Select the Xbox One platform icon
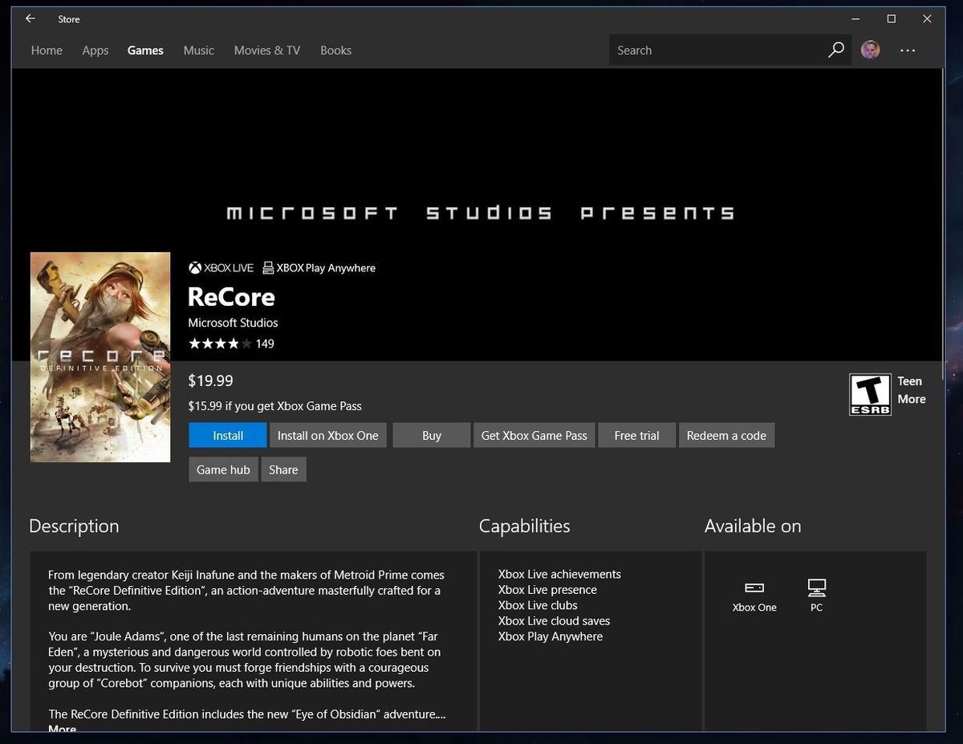The image size is (963, 744). click(754, 587)
